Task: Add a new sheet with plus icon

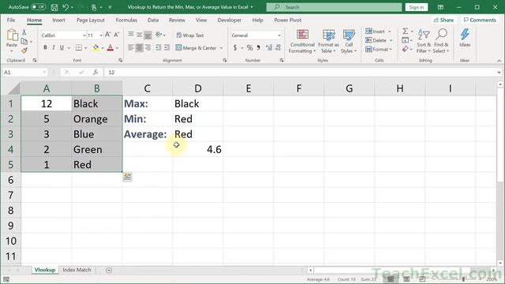Action: point(109,270)
